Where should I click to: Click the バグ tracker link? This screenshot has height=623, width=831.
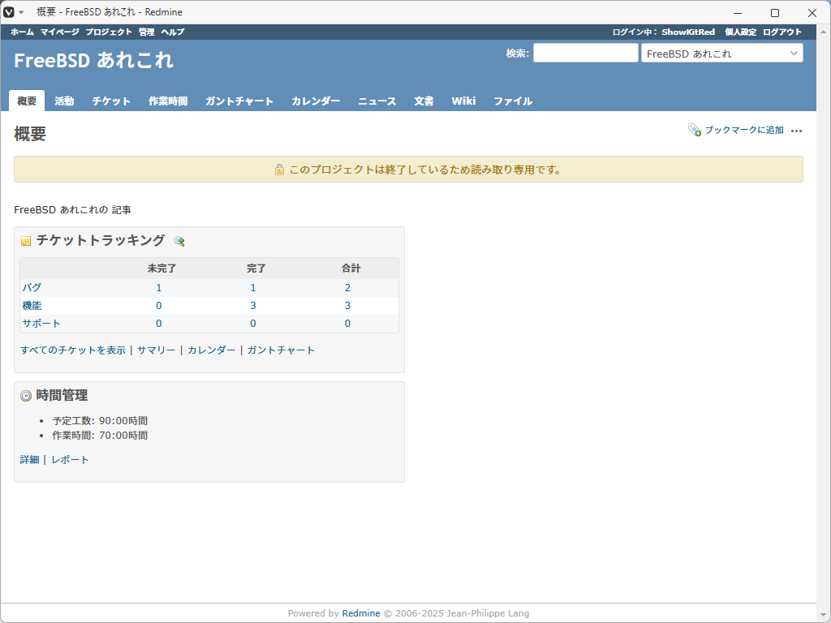click(x=31, y=287)
